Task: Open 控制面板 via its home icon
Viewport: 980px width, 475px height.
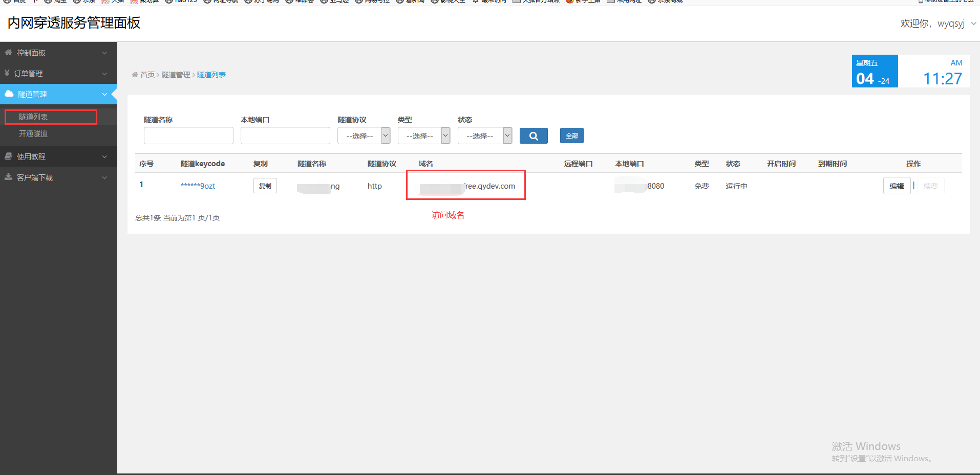Action: click(x=9, y=52)
